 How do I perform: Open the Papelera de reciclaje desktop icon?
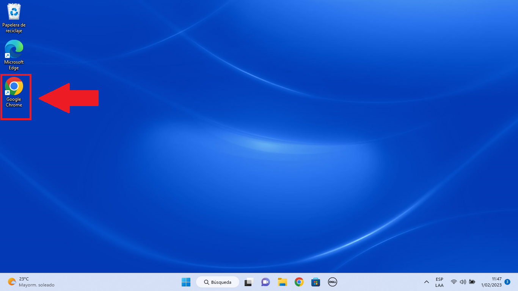coord(14,17)
